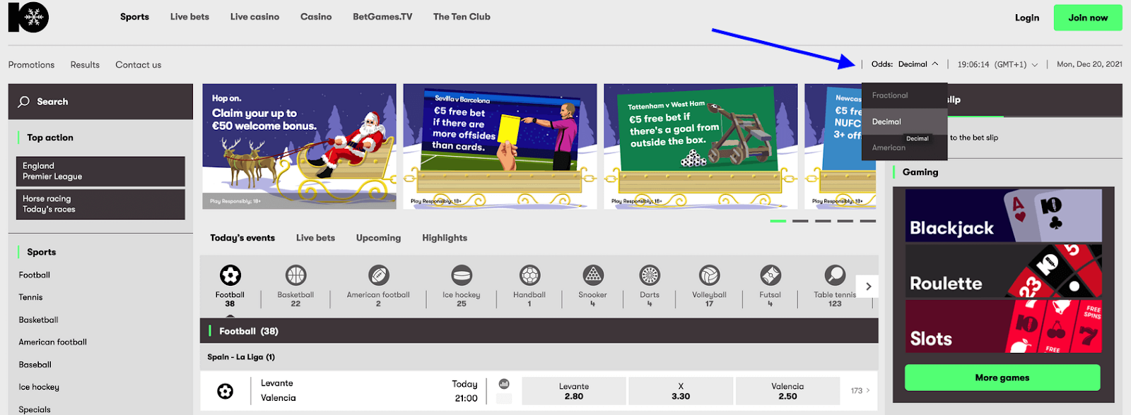The width and height of the screenshot is (1131, 415).
Task: Open Basketball in the Sports sidebar
Action: 38,320
